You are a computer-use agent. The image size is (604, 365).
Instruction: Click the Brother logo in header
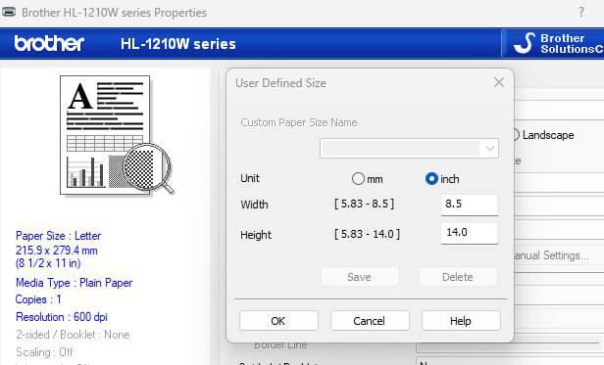coord(49,43)
